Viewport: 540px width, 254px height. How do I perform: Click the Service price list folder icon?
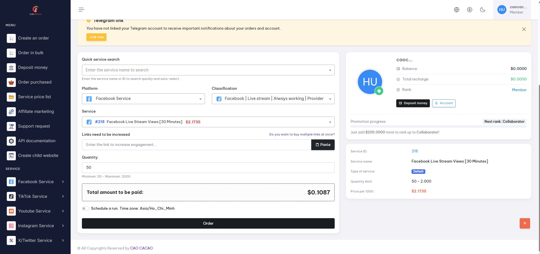pyautogui.click(x=11, y=97)
